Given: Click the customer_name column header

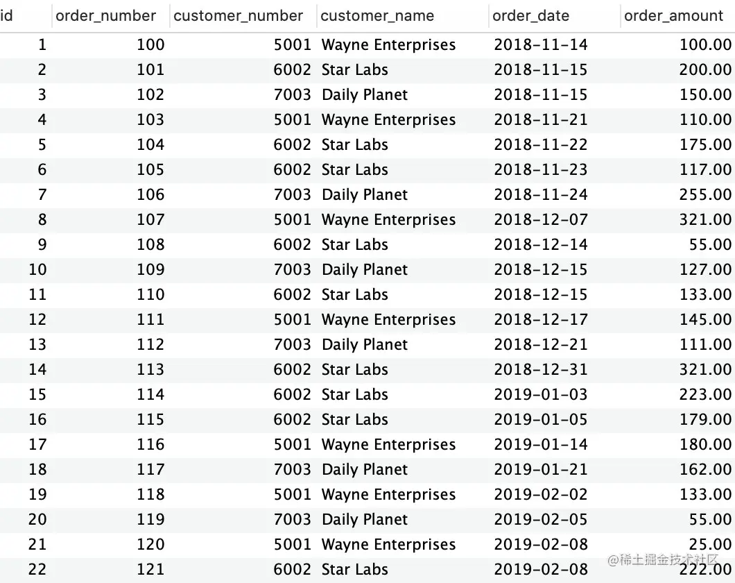Looking at the screenshot, I should [377, 15].
